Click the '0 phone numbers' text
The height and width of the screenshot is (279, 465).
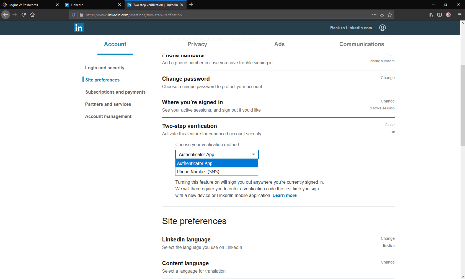(381, 61)
